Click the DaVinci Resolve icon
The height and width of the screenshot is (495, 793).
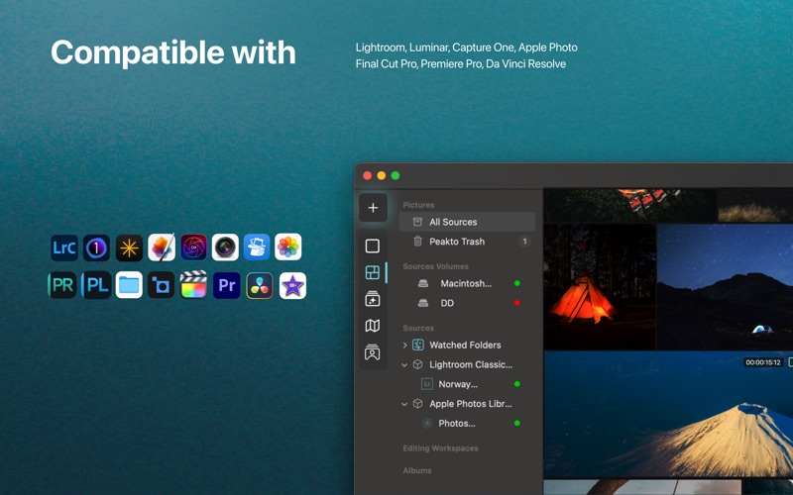tap(260, 286)
